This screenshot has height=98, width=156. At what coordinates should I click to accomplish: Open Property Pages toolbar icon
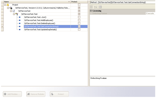(x=100, y=7)
